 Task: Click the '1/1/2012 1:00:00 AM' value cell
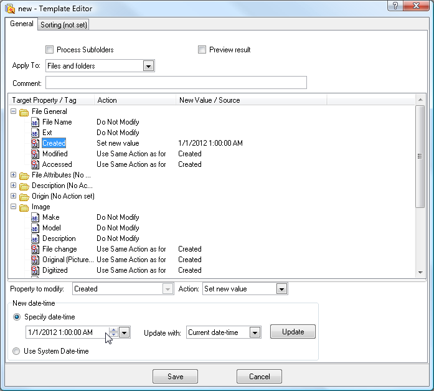tap(210, 143)
